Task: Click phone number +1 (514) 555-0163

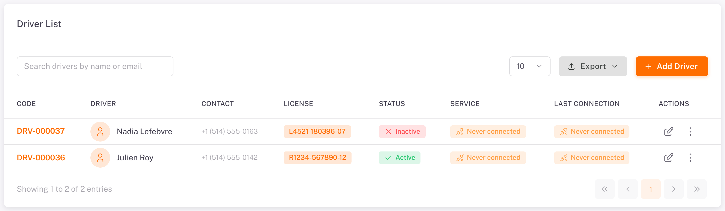Action: coord(229,131)
